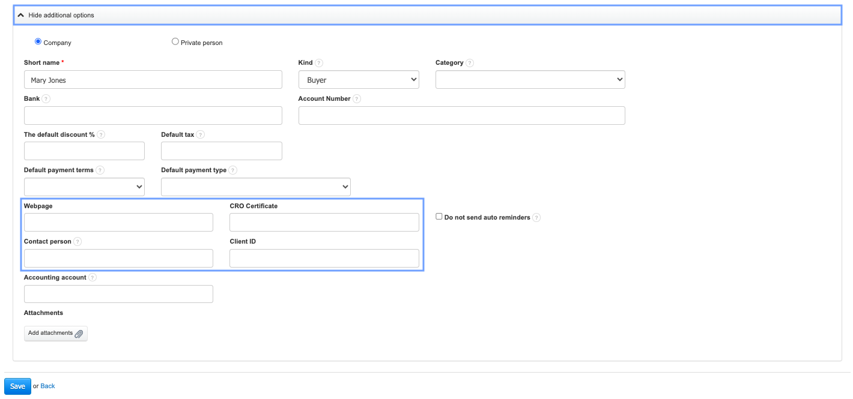Viewport: 853px width, 399px height.
Task: Click help icon beside Account Number
Action: pyautogui.click(x=357, y=99)
